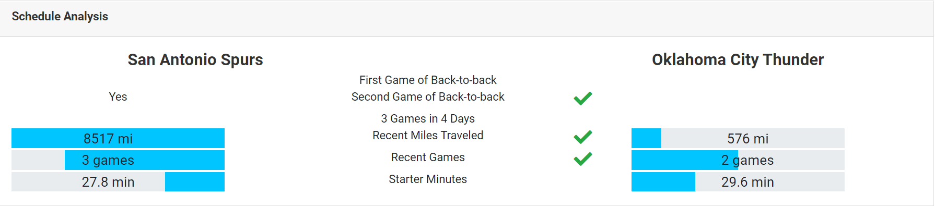This screenshot has height=206, width=935.
Task: Select the Second Game of Back-to-back label
Action: point(428,96)
